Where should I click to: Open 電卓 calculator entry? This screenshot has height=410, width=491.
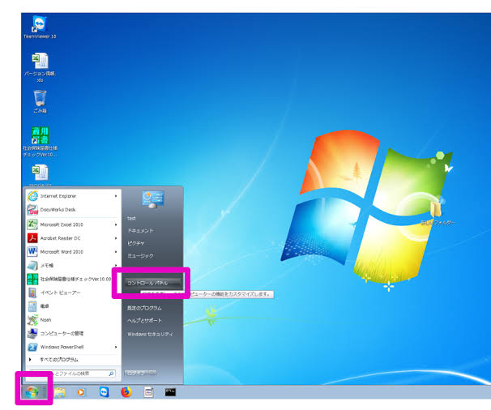[x=73, y=306]
